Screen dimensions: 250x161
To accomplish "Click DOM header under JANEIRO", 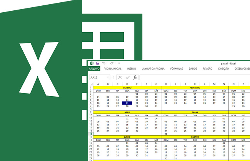I will point(98,91).
